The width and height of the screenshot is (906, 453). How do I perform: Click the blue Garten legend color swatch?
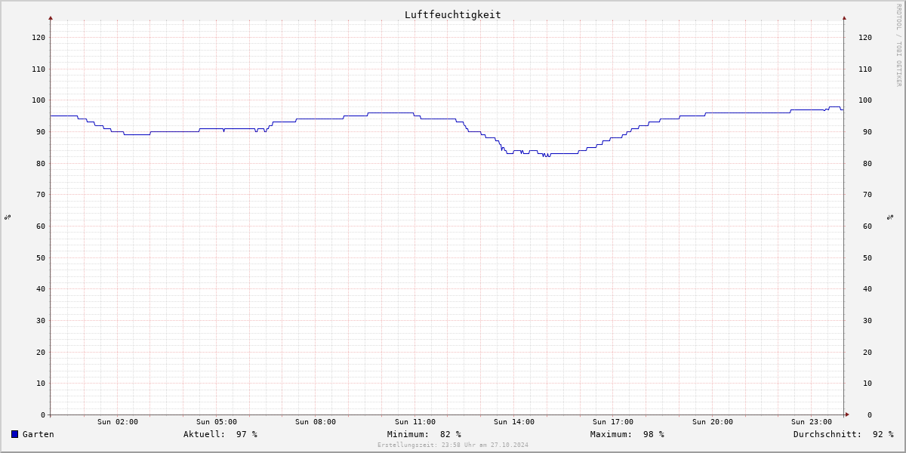(14, 434)
